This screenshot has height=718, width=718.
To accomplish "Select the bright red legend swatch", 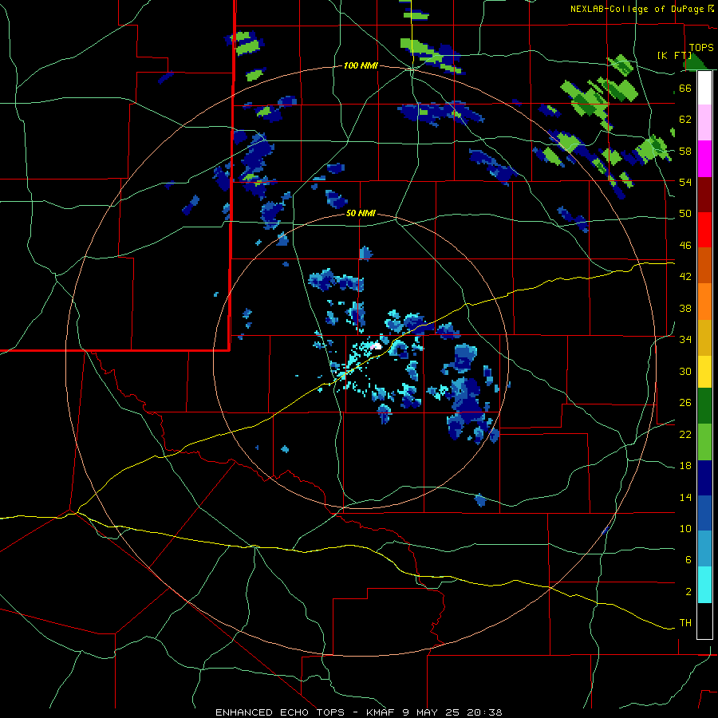I will [704, 230].
